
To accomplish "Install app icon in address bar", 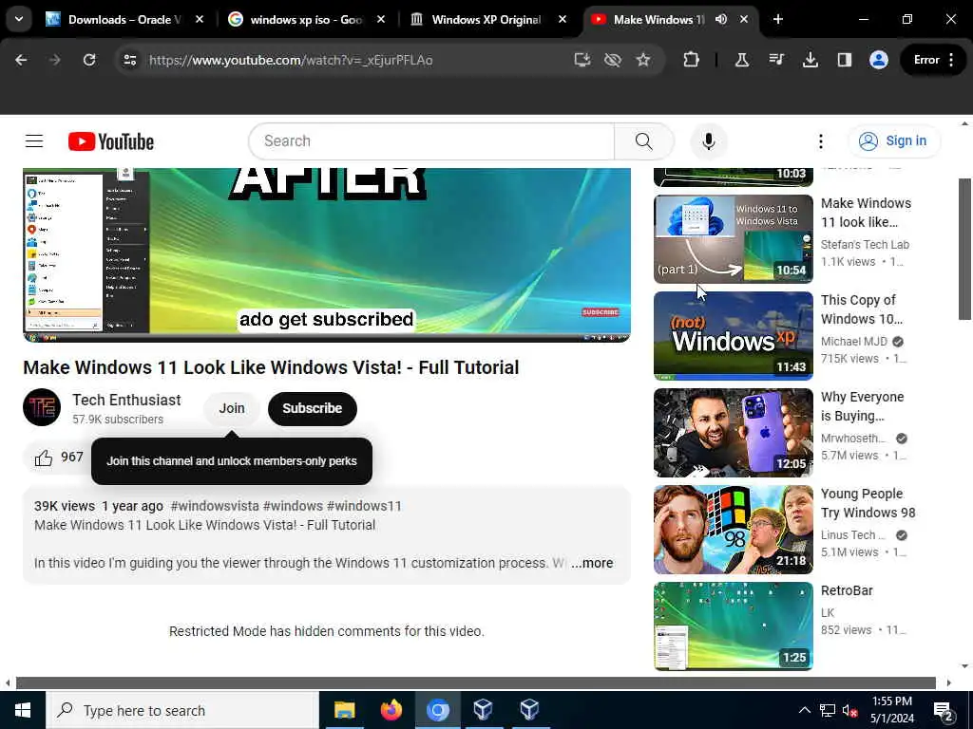I will point(582,60).
